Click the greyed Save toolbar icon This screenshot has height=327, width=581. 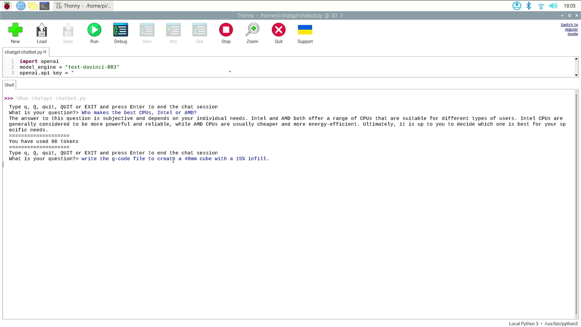click(x=68, y=33)
